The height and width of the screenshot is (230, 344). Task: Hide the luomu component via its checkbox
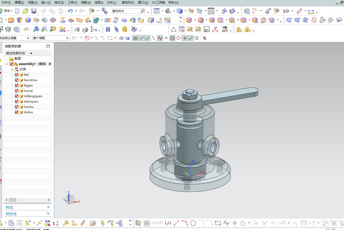pyautogui.click(x=17, y=107)
